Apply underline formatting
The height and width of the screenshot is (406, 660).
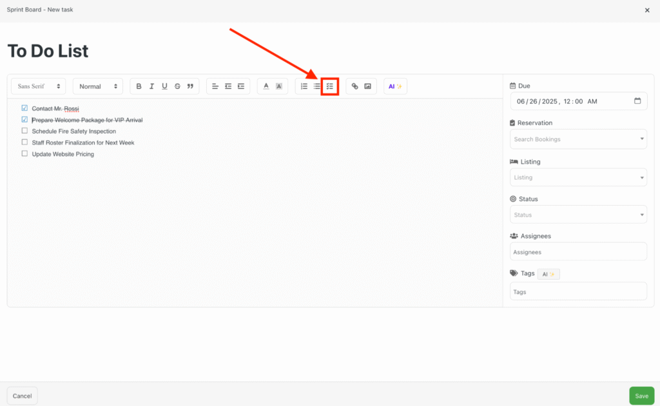coord(164,86)
